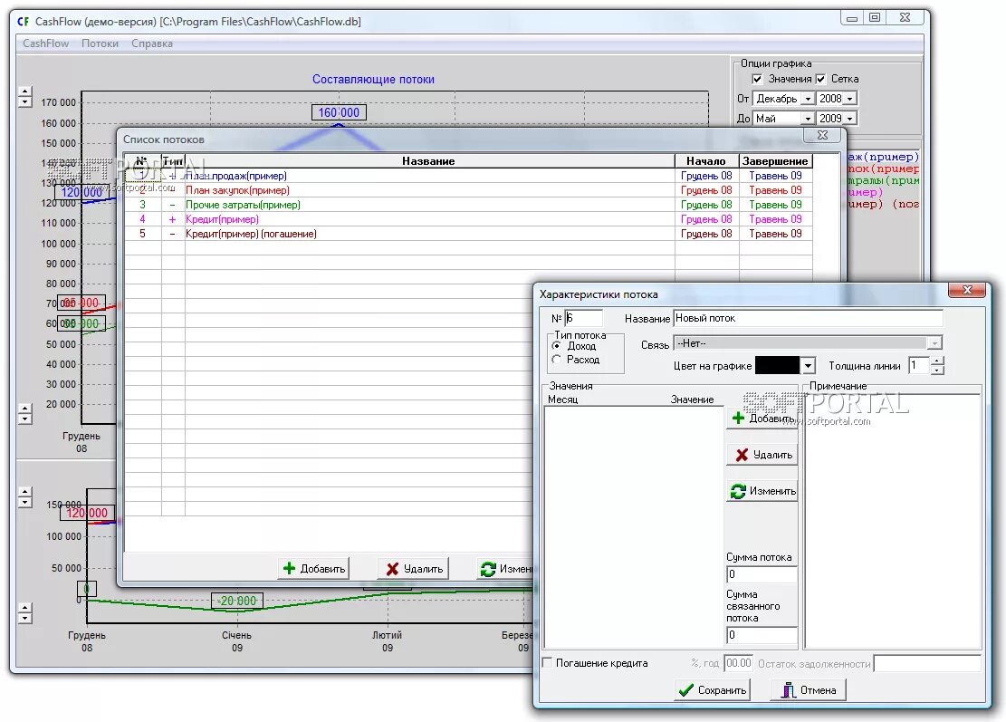Open the От month dropdown (Декабрь)
The height and width of the screenshot is (722, 1006).
[809, 99]
